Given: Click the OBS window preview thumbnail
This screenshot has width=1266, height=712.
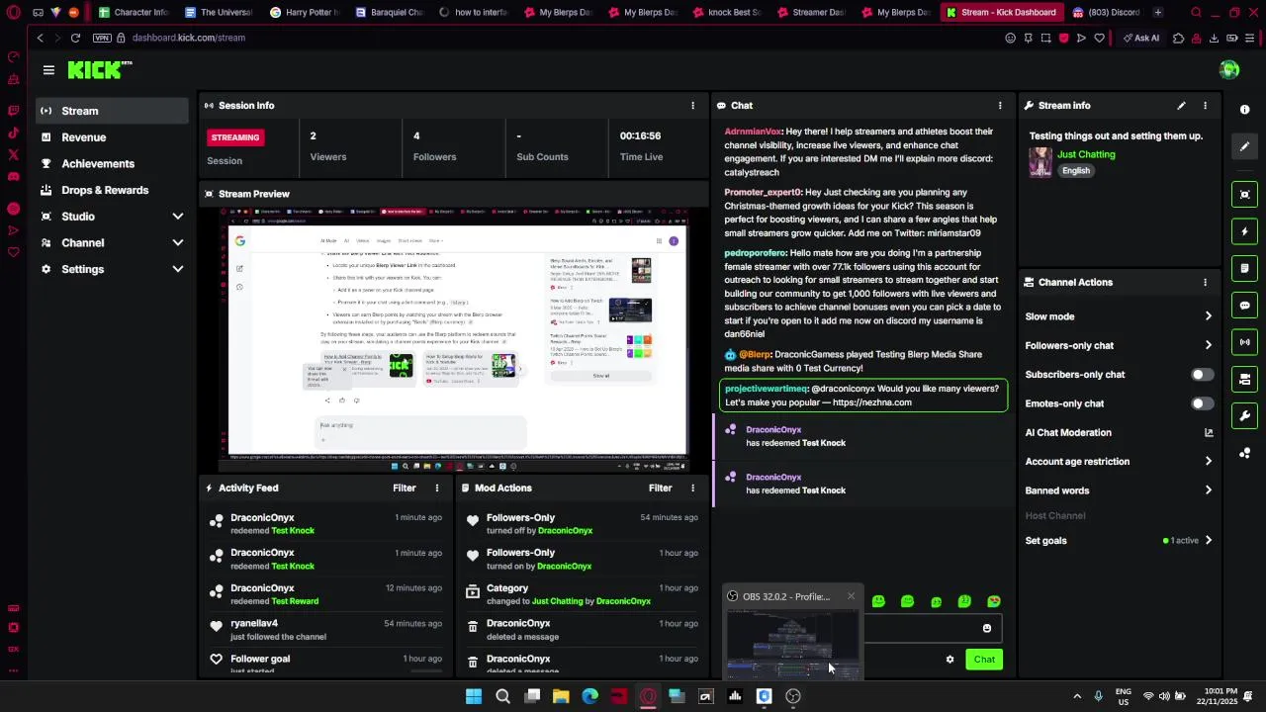Looking at the screenshot, I should click(792, 644).
